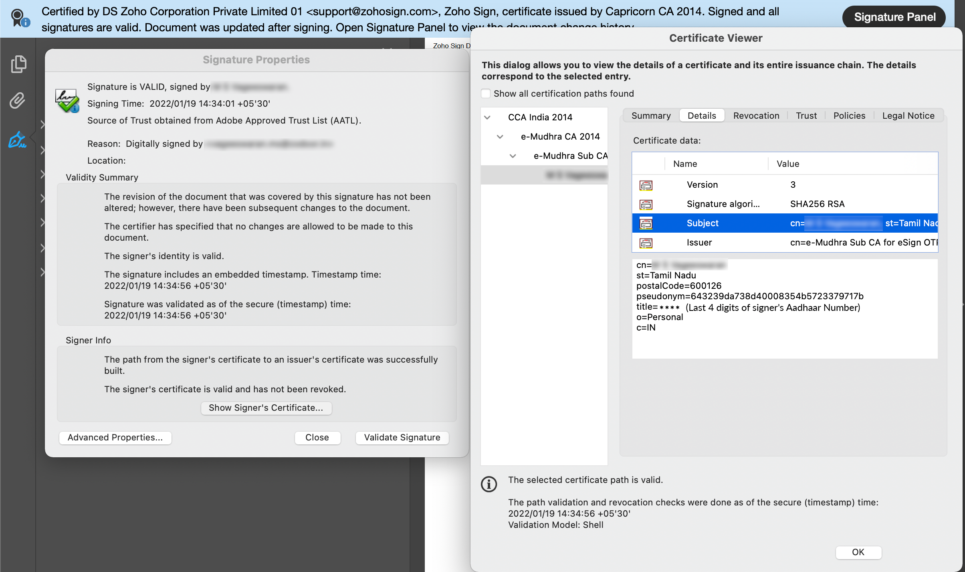Switch to the Revocation tab
965x572 pixels.
pos(756,116)
